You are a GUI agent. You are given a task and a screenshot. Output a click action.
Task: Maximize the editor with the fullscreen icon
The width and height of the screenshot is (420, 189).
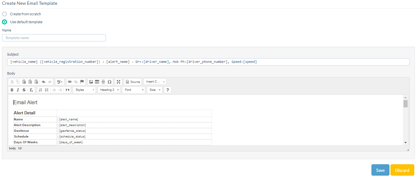click(119, 82)
